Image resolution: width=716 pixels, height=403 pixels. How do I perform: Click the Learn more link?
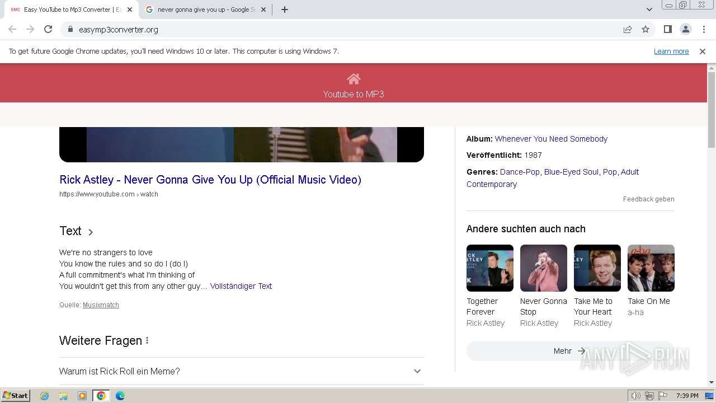[x=671, y=51]
